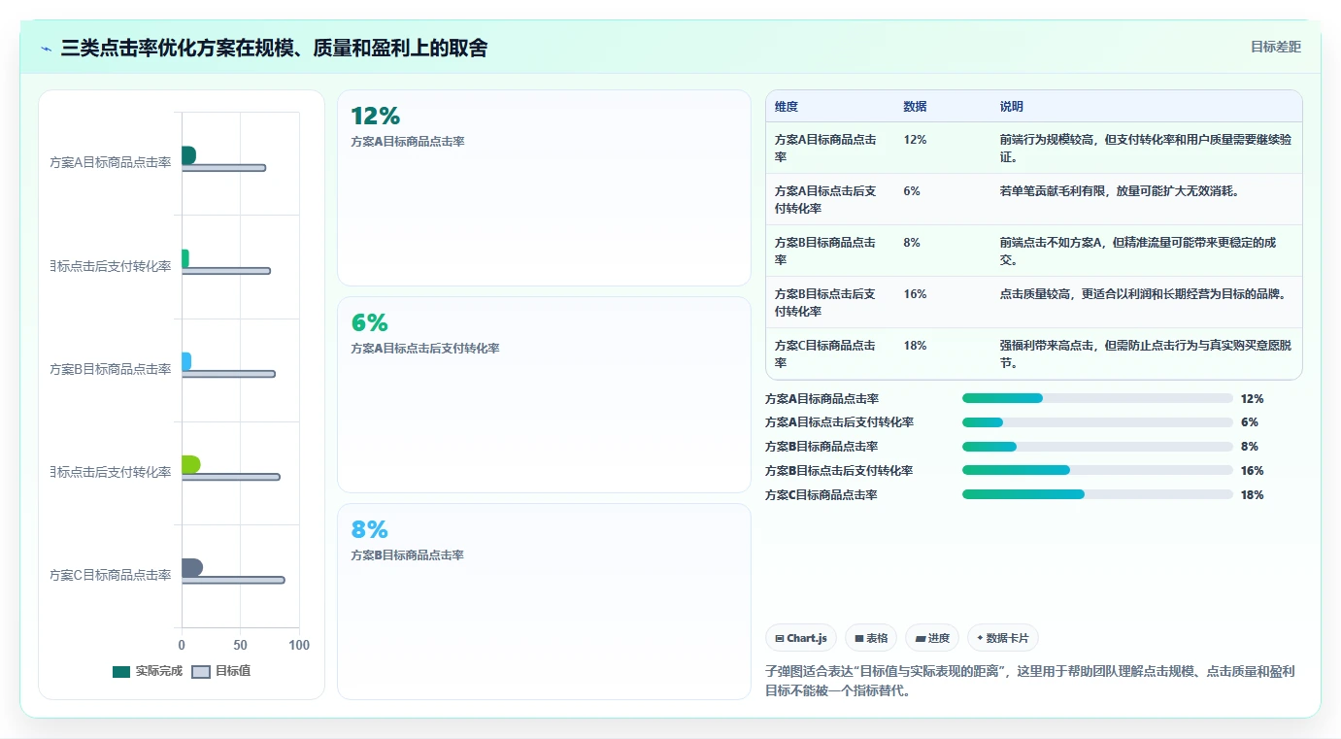Click the lightning icon beside the page title

[47, 49]
